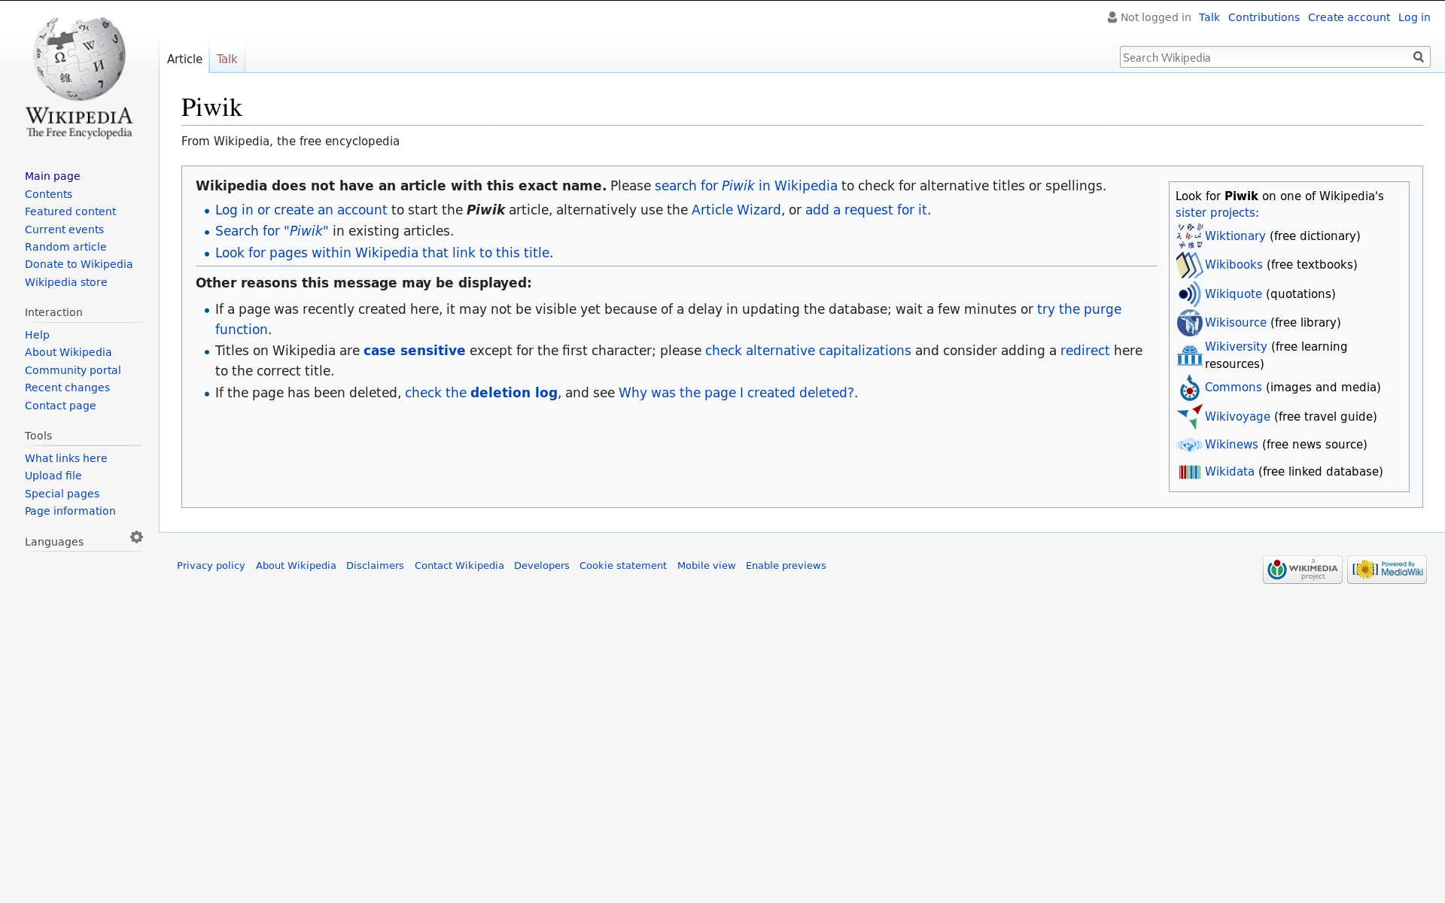Click the Wikiquote logo icon
Screen dimensions: 1445x903
click(x=1189, y=294)
